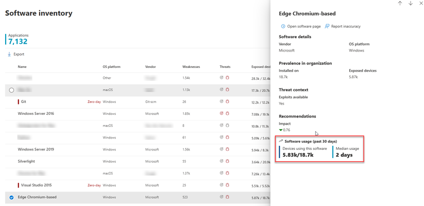Open the Visual Studio 2015 row

tap(137, 185)
